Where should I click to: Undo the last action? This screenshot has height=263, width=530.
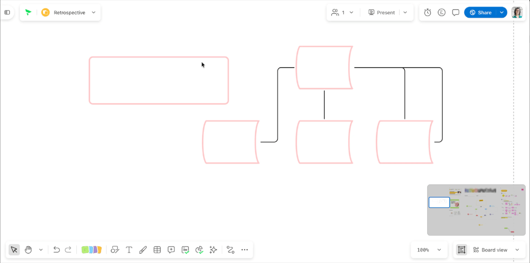coord(56,250)
